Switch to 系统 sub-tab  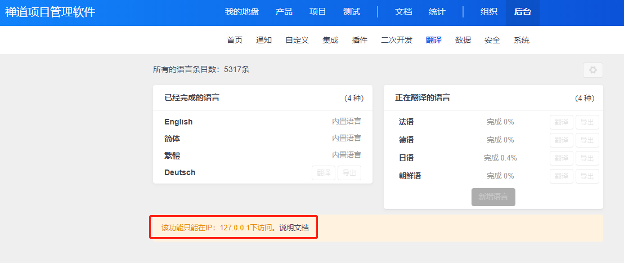(x=522, y=40)
